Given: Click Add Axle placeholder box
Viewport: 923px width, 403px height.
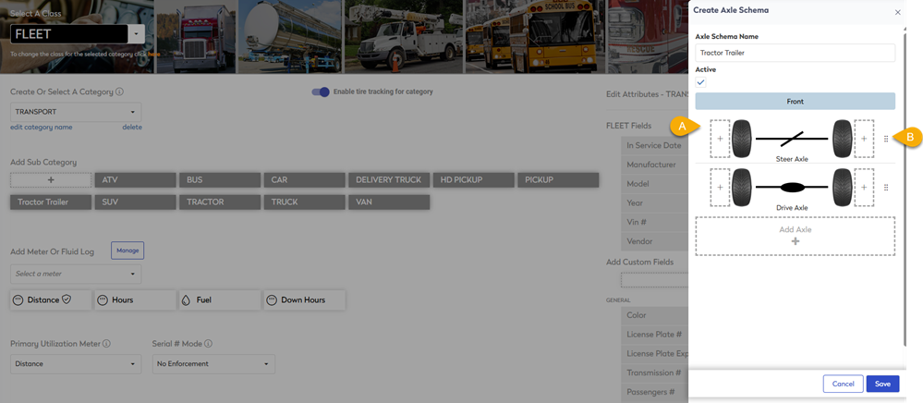Looking at the screenshot, I should pyautogui.click(x=795, y=236).
